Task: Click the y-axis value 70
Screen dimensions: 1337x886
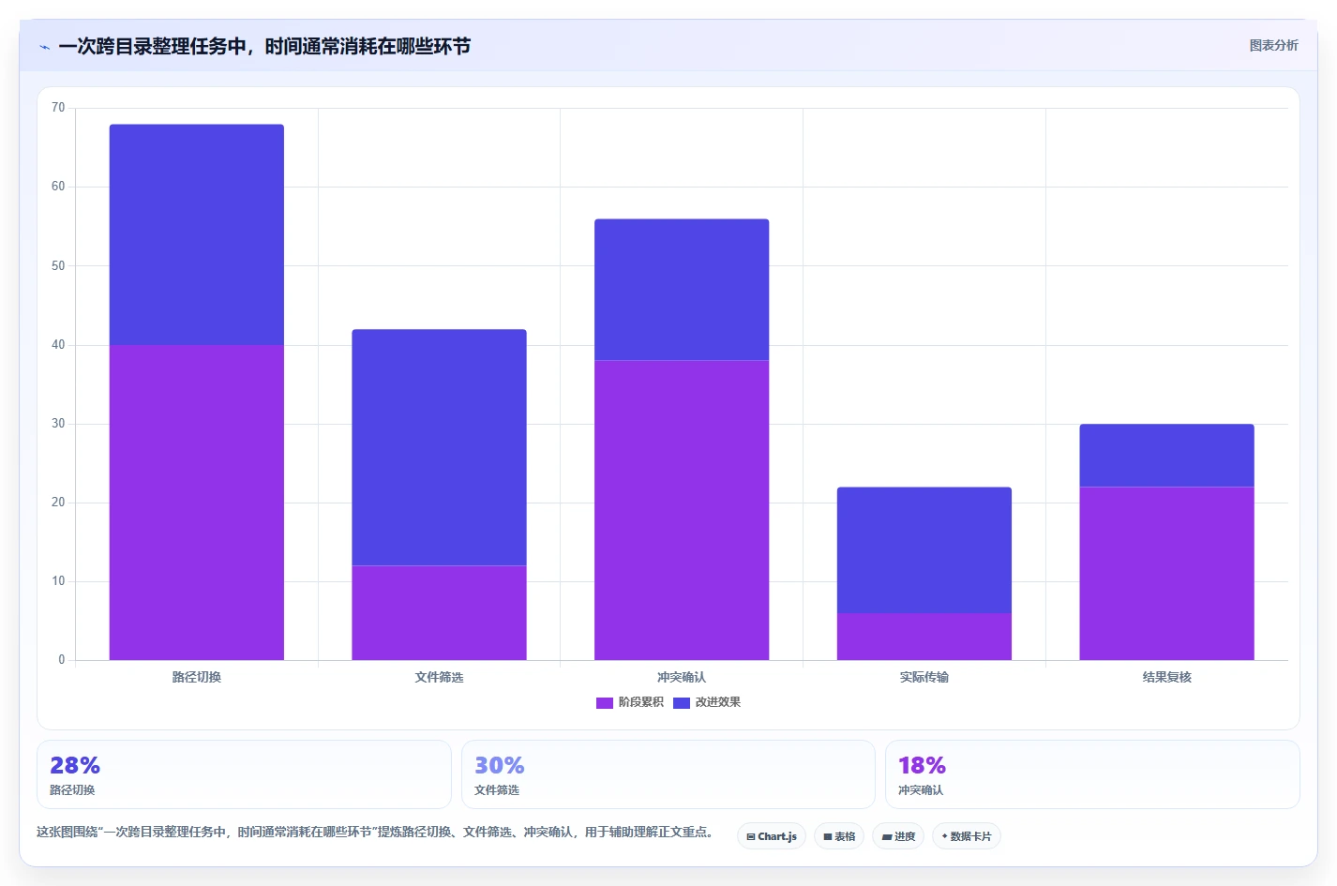Action: click(x=58, y=108)
